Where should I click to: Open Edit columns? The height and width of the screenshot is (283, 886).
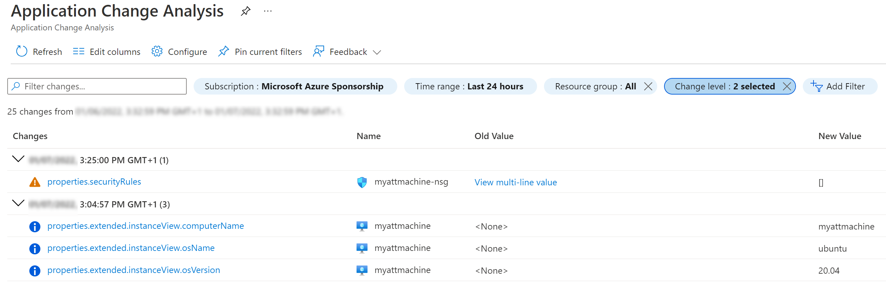pyautogui.click(x=115, y=52)
